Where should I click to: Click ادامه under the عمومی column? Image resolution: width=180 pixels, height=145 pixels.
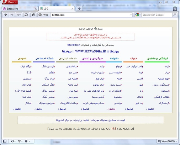(x=17, y=109)
